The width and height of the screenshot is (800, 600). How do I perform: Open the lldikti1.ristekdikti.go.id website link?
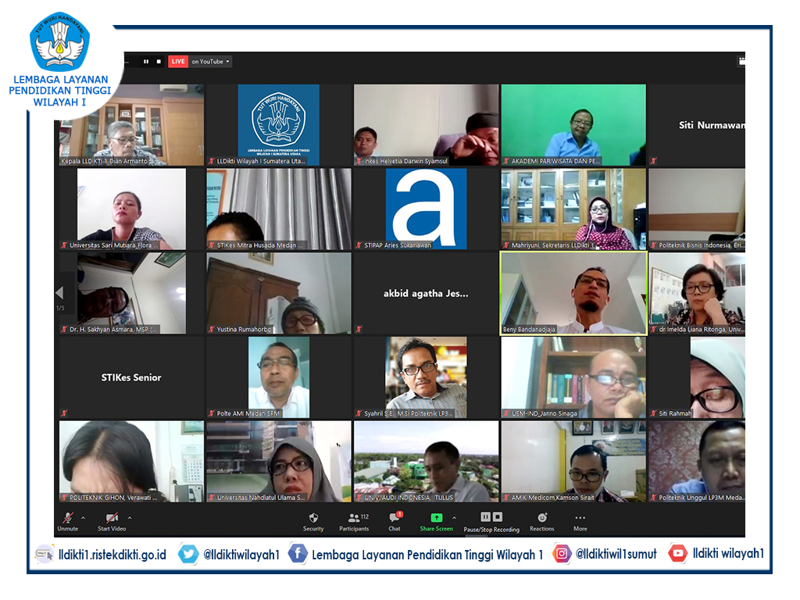pyautogui.click(x=112, y=555)
